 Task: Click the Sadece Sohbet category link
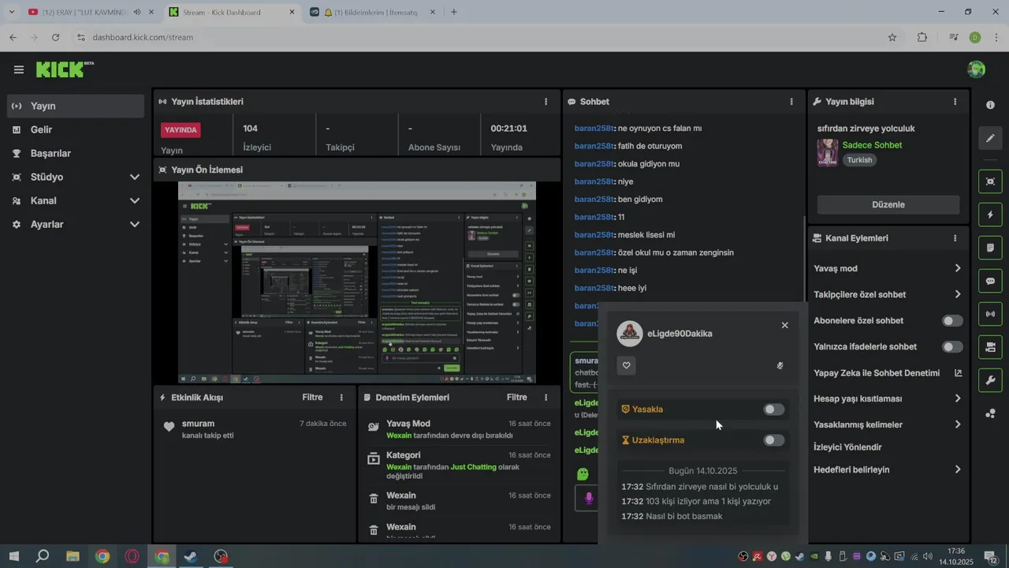(872, 145)
